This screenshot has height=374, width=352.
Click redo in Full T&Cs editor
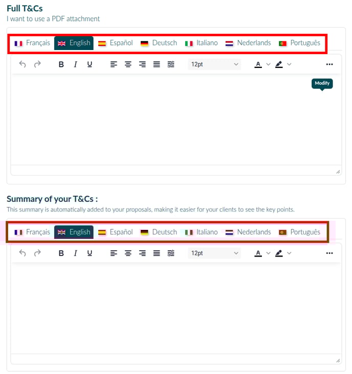(37, 64)
